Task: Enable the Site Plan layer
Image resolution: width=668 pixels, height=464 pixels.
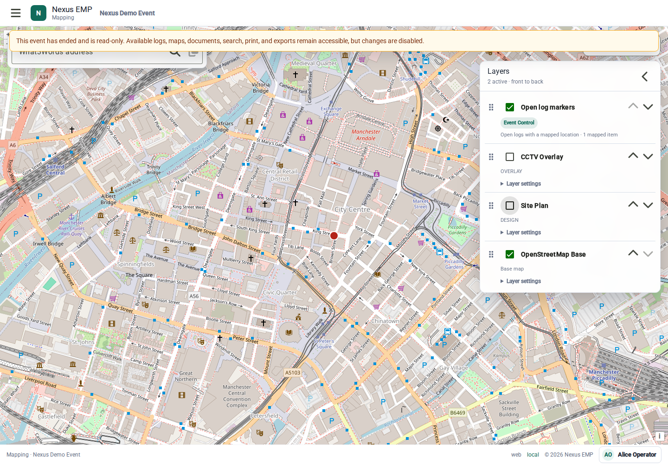Action: pos(510,206)
